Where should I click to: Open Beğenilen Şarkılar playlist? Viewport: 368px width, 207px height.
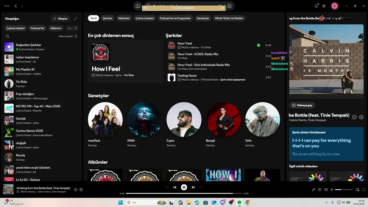(x=42, y=47)
